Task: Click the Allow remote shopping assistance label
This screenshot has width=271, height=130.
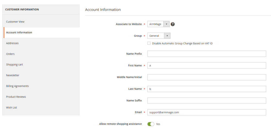Action: 121,124
